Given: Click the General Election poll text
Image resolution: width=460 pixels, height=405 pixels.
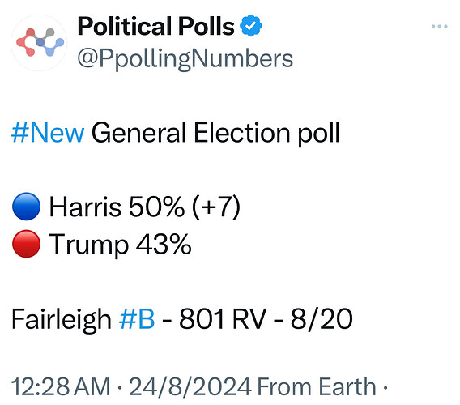Looking at the screenshot, I should click(x=215, y=134).
